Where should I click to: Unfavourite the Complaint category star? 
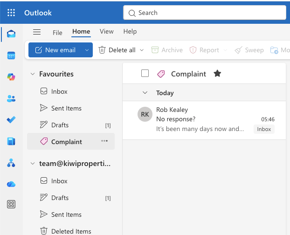click(x=217, y=74)
